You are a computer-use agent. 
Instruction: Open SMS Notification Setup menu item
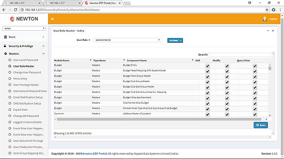point(27,103)
